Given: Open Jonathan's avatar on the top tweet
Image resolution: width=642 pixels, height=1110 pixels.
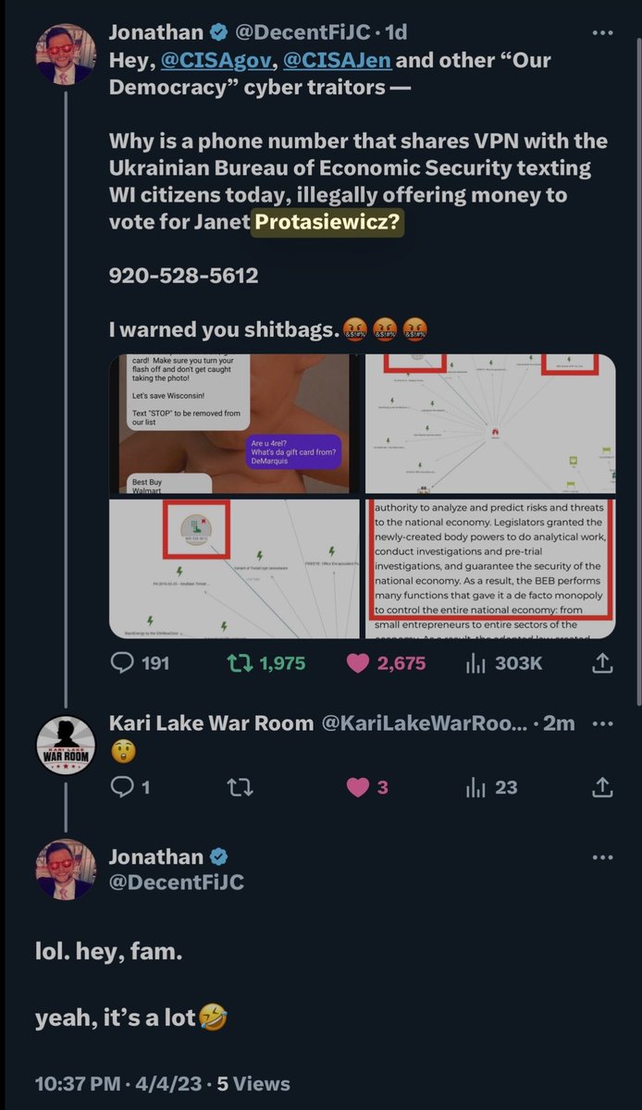Looking at the screenshot, I should pyautogui.click(x=66, y=55).
